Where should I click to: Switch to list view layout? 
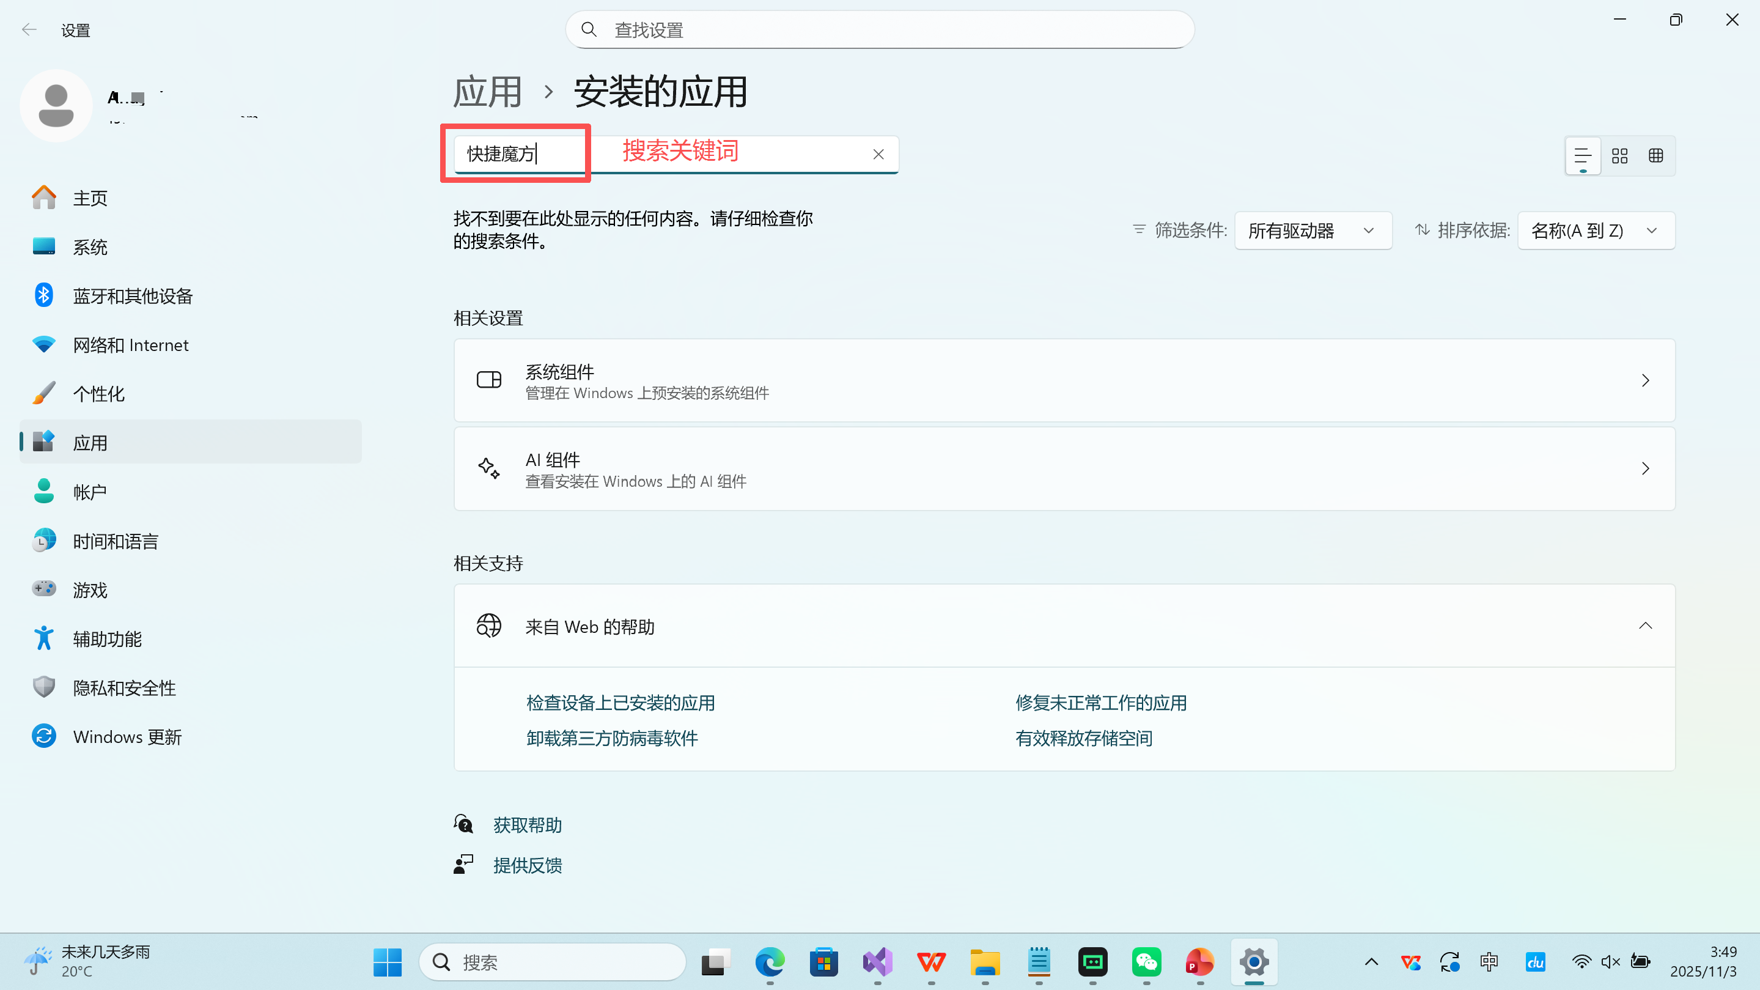pos(1583,155)
